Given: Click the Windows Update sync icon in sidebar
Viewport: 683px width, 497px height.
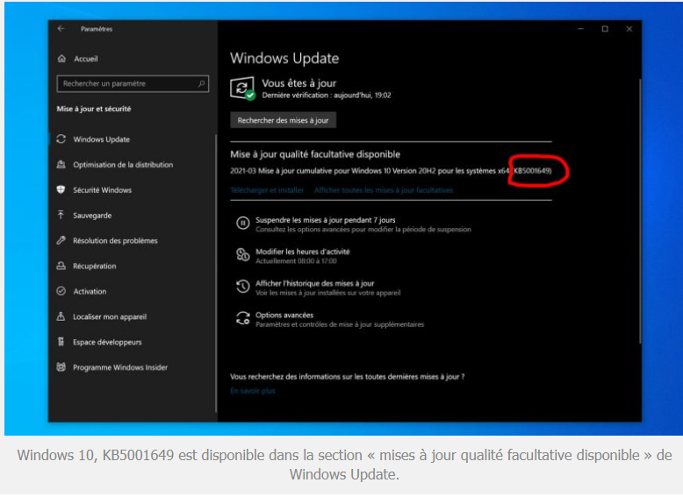Looking at the screenshot, I should click(61, 139).
